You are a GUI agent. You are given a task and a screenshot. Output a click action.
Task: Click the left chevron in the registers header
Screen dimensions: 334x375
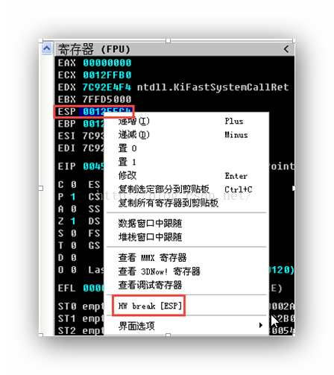[286, 49]
